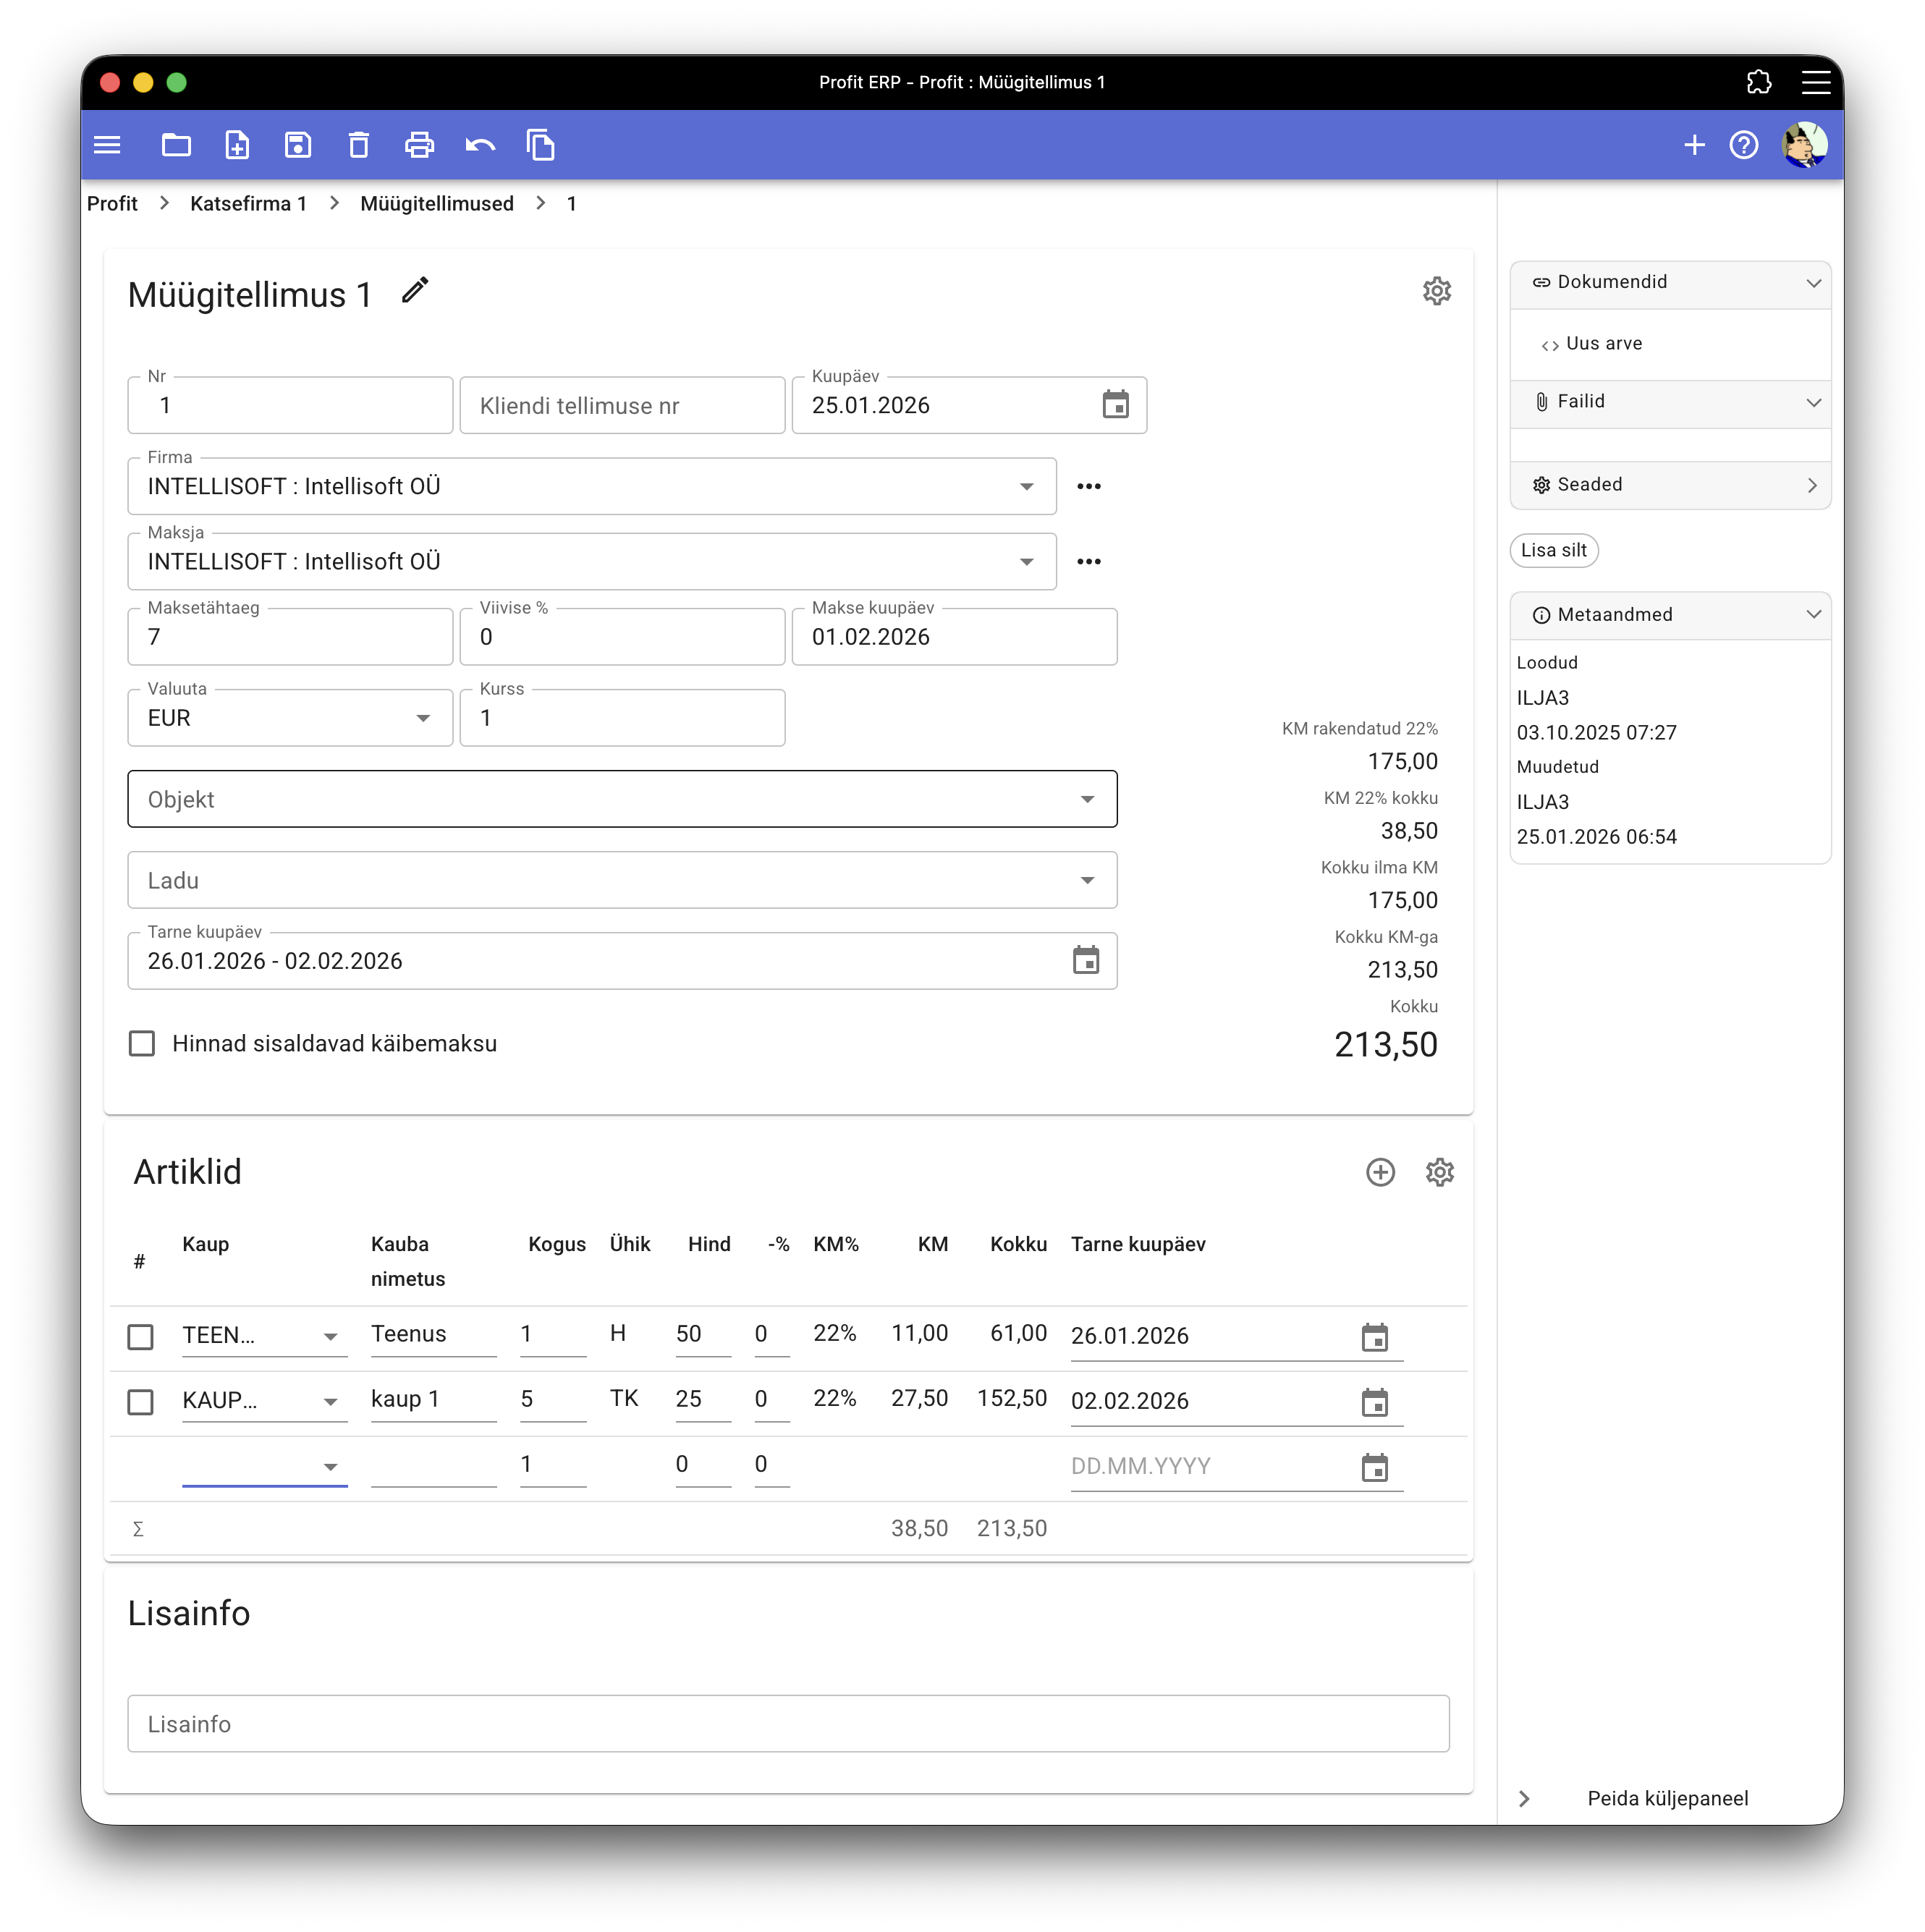Open the Objekt dropdown
Screen dimensions: 1925x1932
coord(621,799)
